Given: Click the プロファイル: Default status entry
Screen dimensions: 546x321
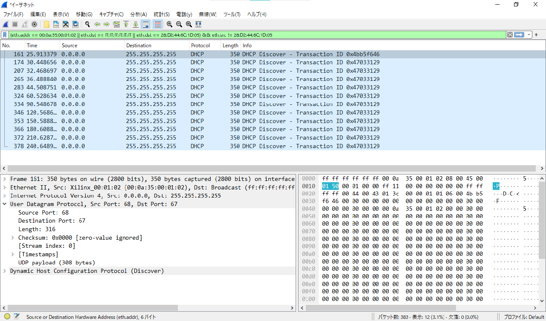Looking at the screenshot, I should [524, 317].
